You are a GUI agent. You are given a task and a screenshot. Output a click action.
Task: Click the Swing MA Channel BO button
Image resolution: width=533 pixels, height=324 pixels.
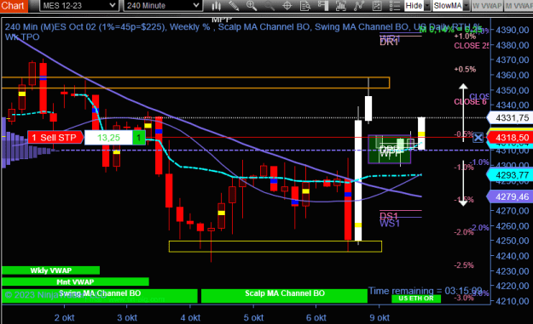coord(100,296)
